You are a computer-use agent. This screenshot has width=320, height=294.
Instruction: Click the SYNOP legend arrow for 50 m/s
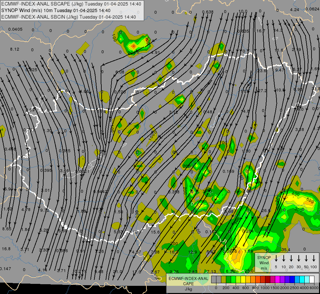(306, 258)
